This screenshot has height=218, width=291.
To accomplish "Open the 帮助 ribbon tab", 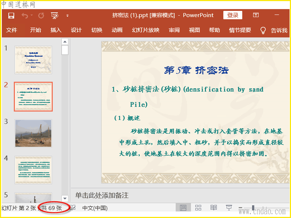I will (215, 30).
